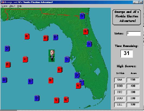The height and width of the screenshot is (111, 144).
Task: Click the Votes counter field
Action: point(134,34)
